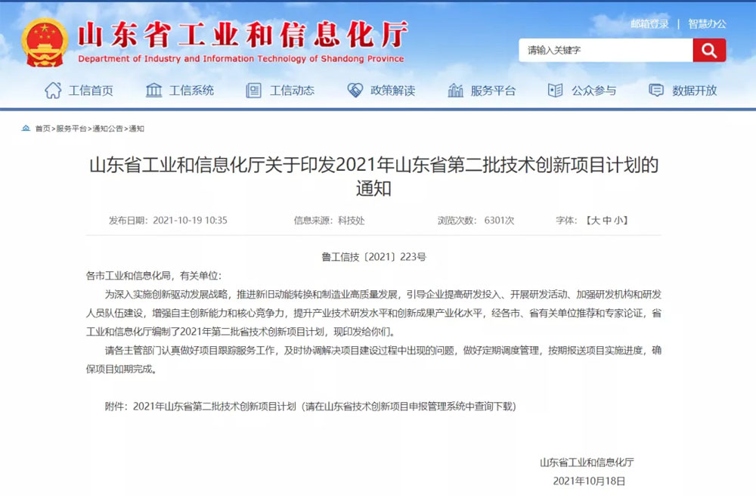756x504 pixels.
Task: Open the 智慧办公 menu item
Action: point(705,23)
